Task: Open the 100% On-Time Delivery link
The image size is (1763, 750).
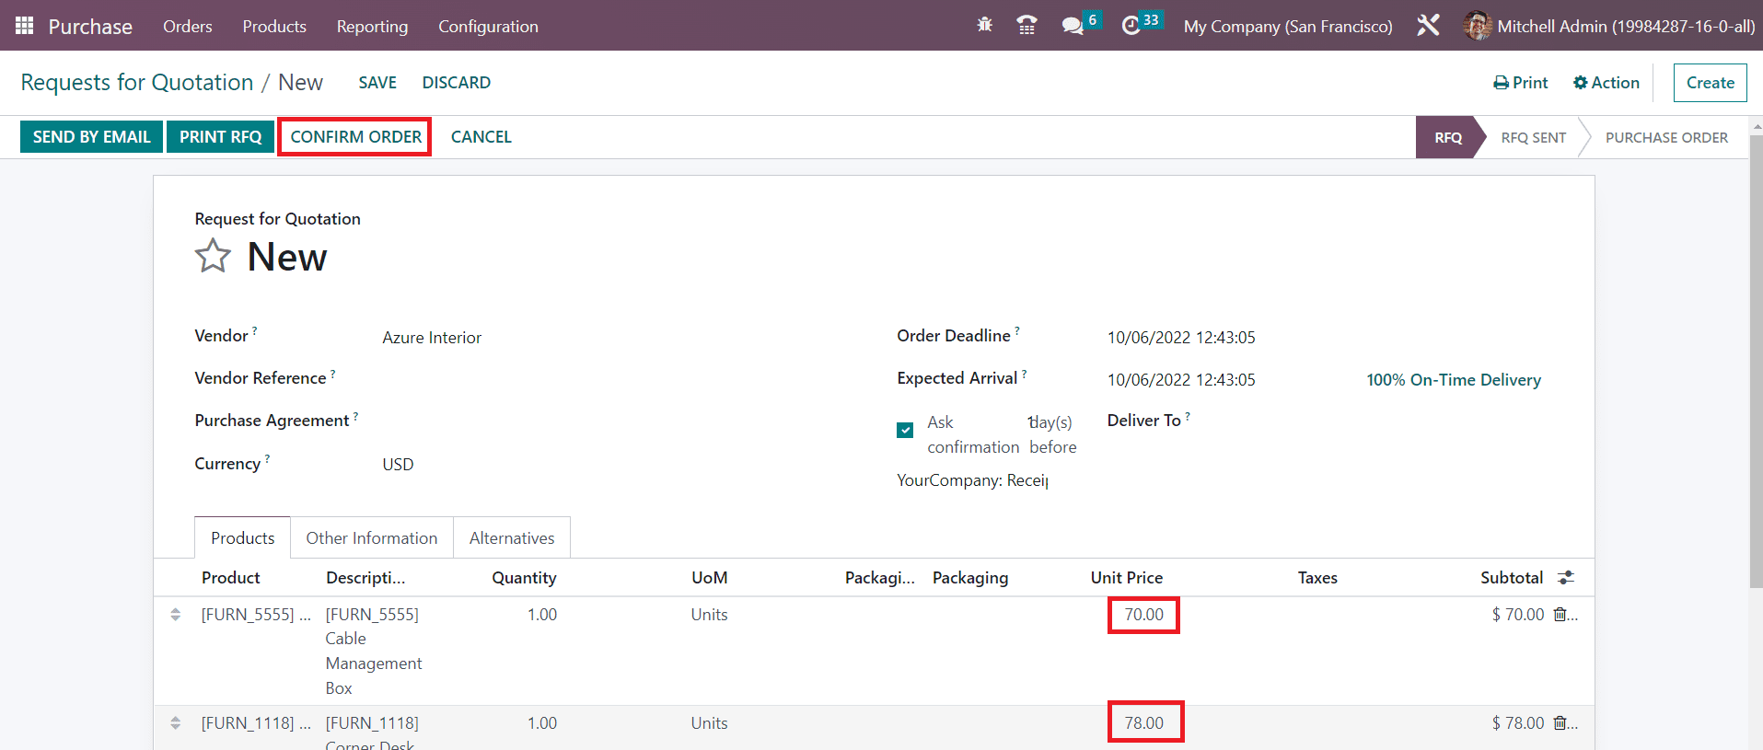Action: coord(1453,380)
